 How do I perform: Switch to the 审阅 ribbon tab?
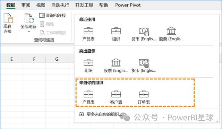[26, 5]
